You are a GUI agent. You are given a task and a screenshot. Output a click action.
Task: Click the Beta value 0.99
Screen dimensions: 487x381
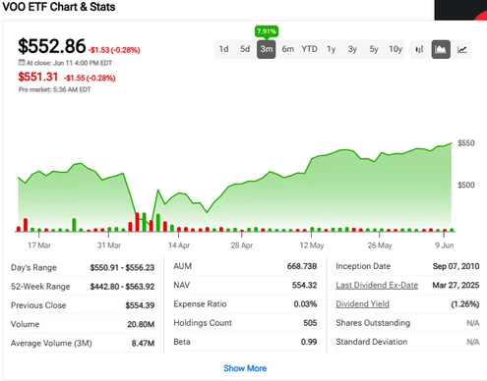click(309, 342)
